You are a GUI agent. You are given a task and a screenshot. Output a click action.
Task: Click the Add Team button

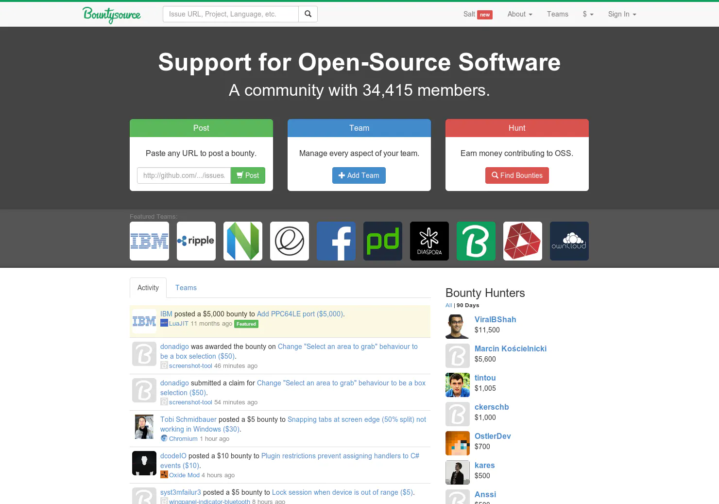click(359, 175)
